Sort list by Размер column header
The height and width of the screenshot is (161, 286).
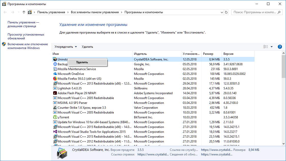(212, 54)
